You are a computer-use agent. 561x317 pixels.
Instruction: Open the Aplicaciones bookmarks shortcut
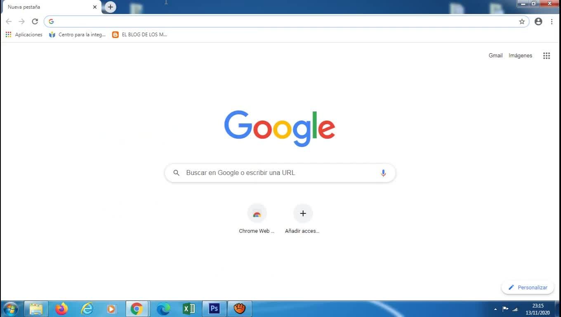[24, 35]
